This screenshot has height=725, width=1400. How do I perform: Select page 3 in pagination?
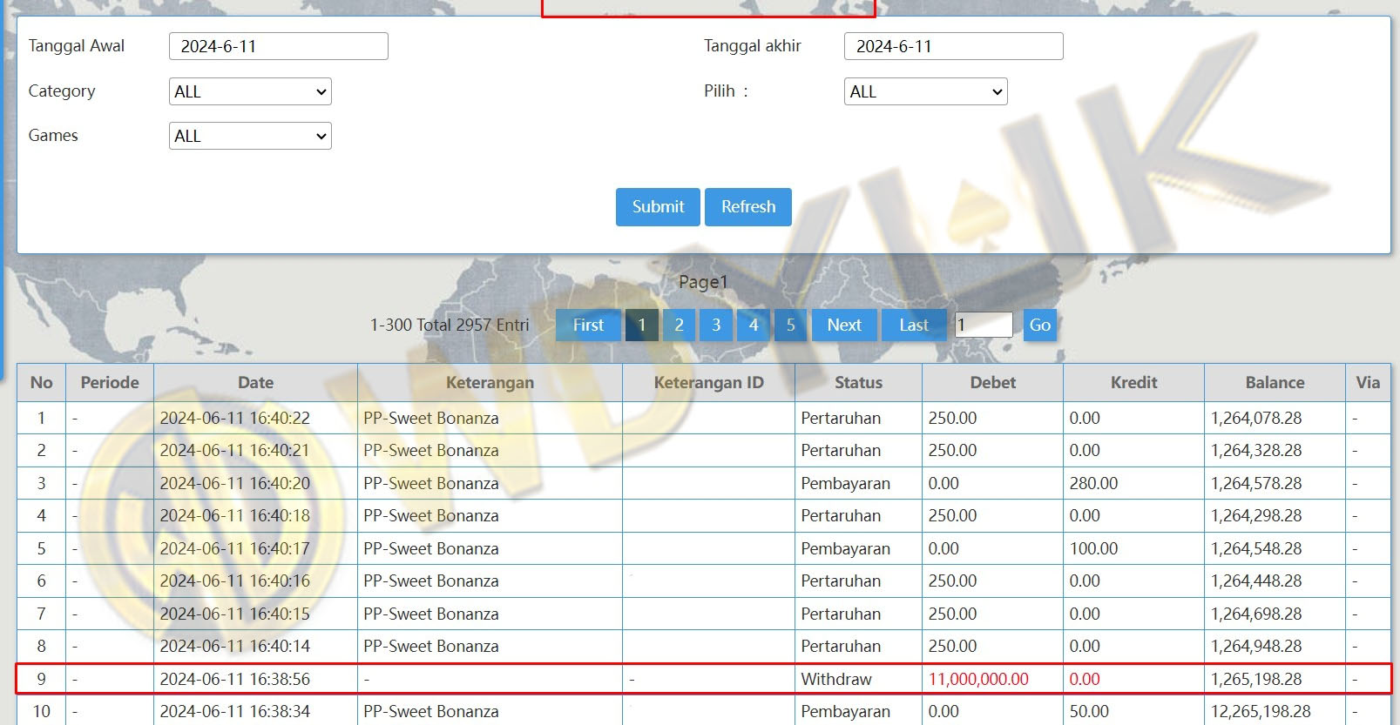click(716, 325)
